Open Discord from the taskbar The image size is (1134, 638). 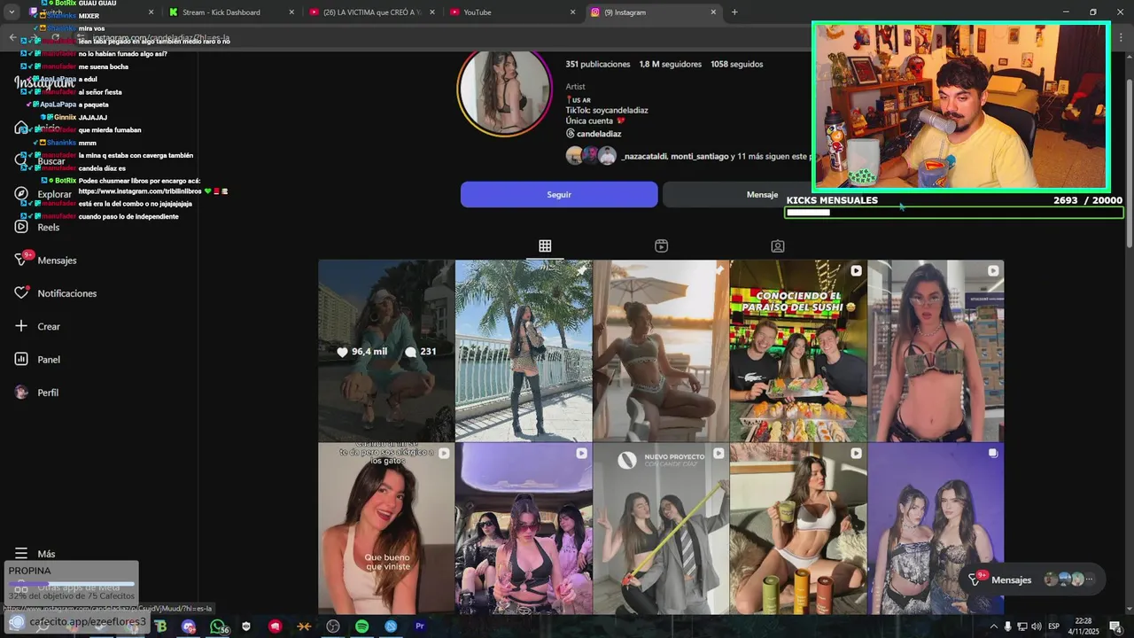click(189, 626)
